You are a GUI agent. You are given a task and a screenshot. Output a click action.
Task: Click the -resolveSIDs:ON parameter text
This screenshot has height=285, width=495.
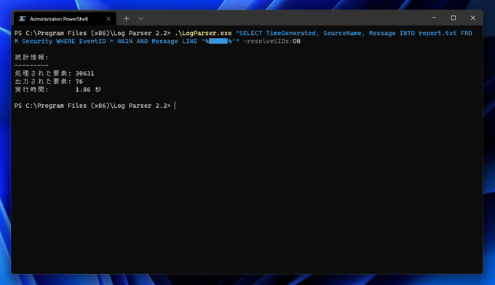coord(272,42)
